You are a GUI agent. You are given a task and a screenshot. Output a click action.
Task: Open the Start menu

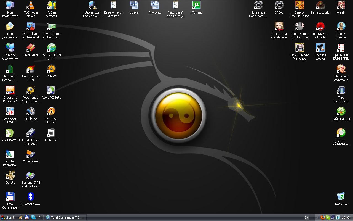(8, 217)
